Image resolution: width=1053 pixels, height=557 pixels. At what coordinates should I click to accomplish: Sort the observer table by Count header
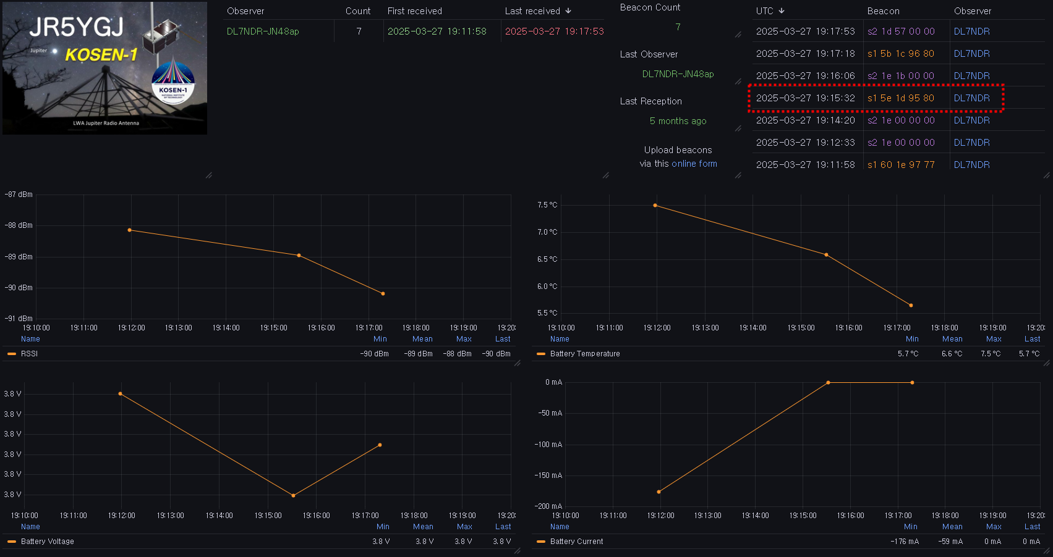tap(358, 11)
